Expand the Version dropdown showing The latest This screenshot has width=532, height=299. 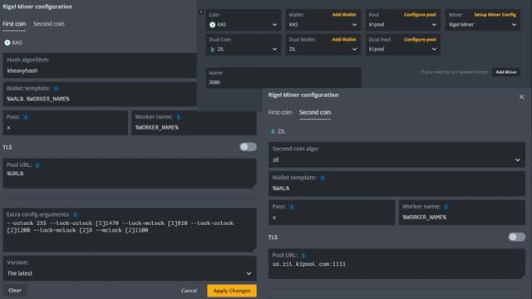click(130, 268)
